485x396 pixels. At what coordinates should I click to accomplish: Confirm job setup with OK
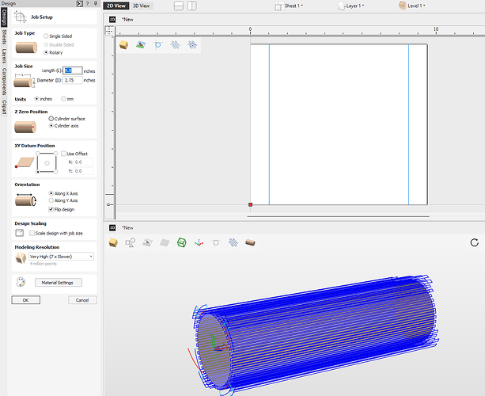(x=25, y=299)
